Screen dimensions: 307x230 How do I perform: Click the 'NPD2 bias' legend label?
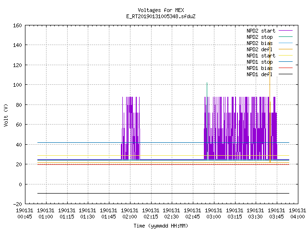pos(260,43)
